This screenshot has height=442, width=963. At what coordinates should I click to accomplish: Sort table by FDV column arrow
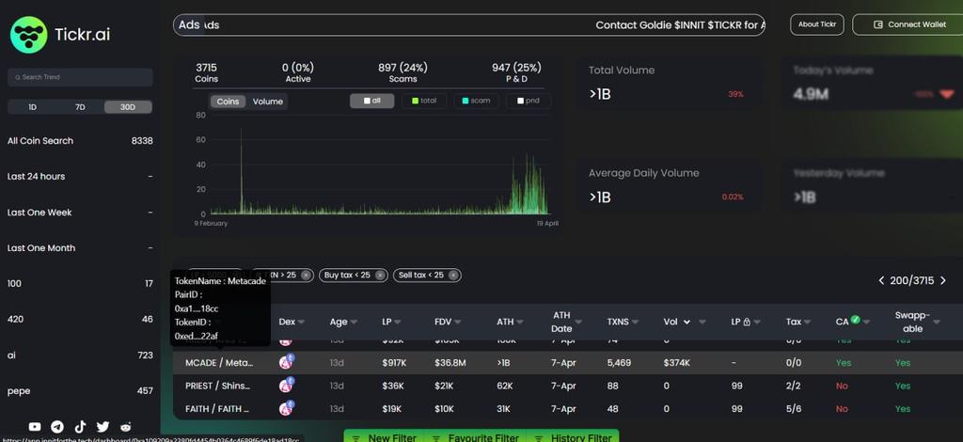[x=458, y=323]
